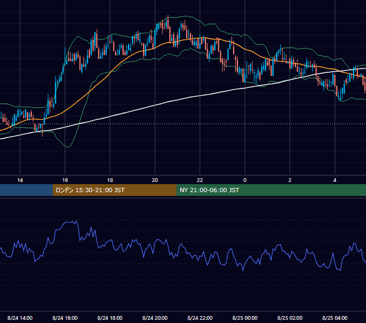The width and height of the screenshot is (366, 323).
Task: Click the 2 hour label on price chart axis
Action: click(x=290, y=180)
